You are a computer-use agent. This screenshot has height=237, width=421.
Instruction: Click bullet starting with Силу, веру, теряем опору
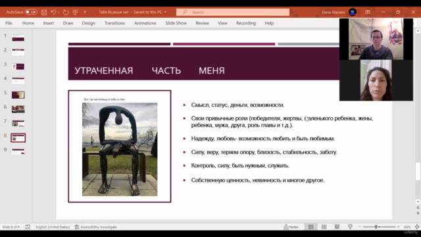(264, 152)
